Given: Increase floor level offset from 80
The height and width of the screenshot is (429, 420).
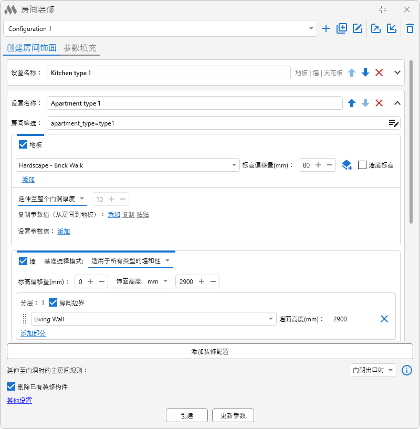Looking at the screenshot, I should click(x=318, y=165).
